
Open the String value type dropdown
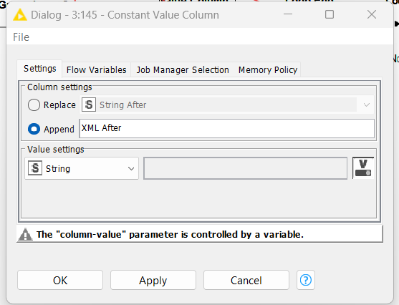[82, 168]
